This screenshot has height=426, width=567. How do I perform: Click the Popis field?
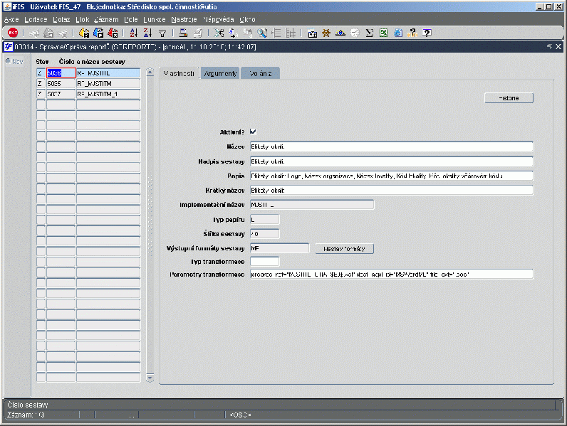[392, 176]
